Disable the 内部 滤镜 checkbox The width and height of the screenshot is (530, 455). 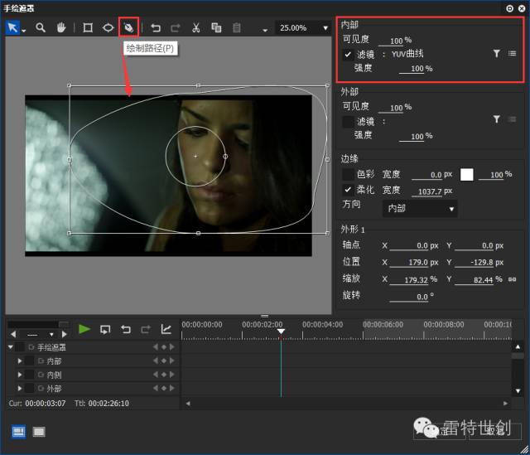tap(348, 54)
